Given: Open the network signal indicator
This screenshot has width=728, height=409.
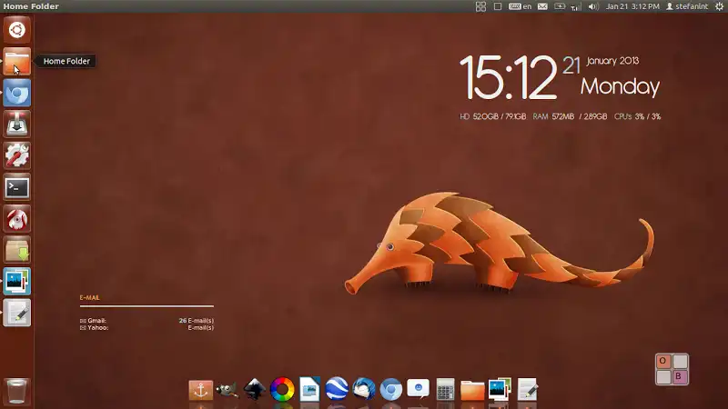Looking at the screenshot, I should 576,6.
